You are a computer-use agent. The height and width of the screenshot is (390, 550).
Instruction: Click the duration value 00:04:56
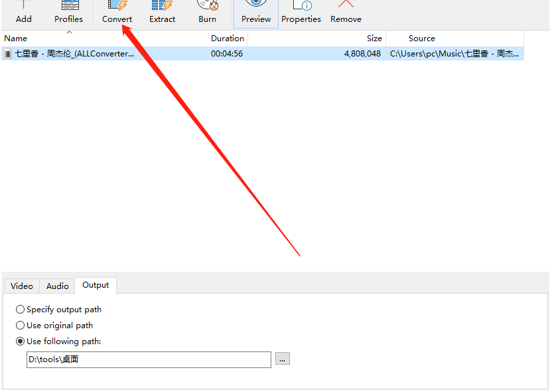227,54
